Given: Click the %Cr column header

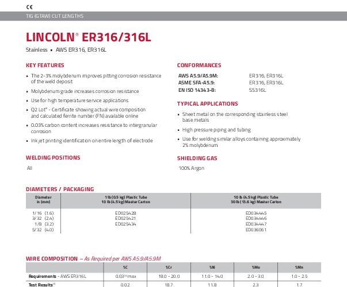Looking at the screenshot, I should [x=168, y=267].
